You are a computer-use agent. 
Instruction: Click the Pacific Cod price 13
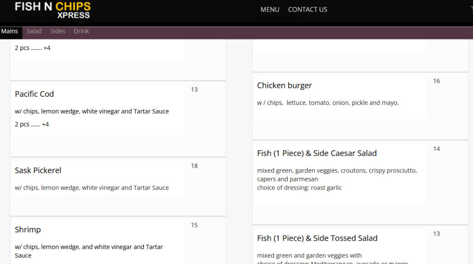pyautogui.click(x=194, y=90)
